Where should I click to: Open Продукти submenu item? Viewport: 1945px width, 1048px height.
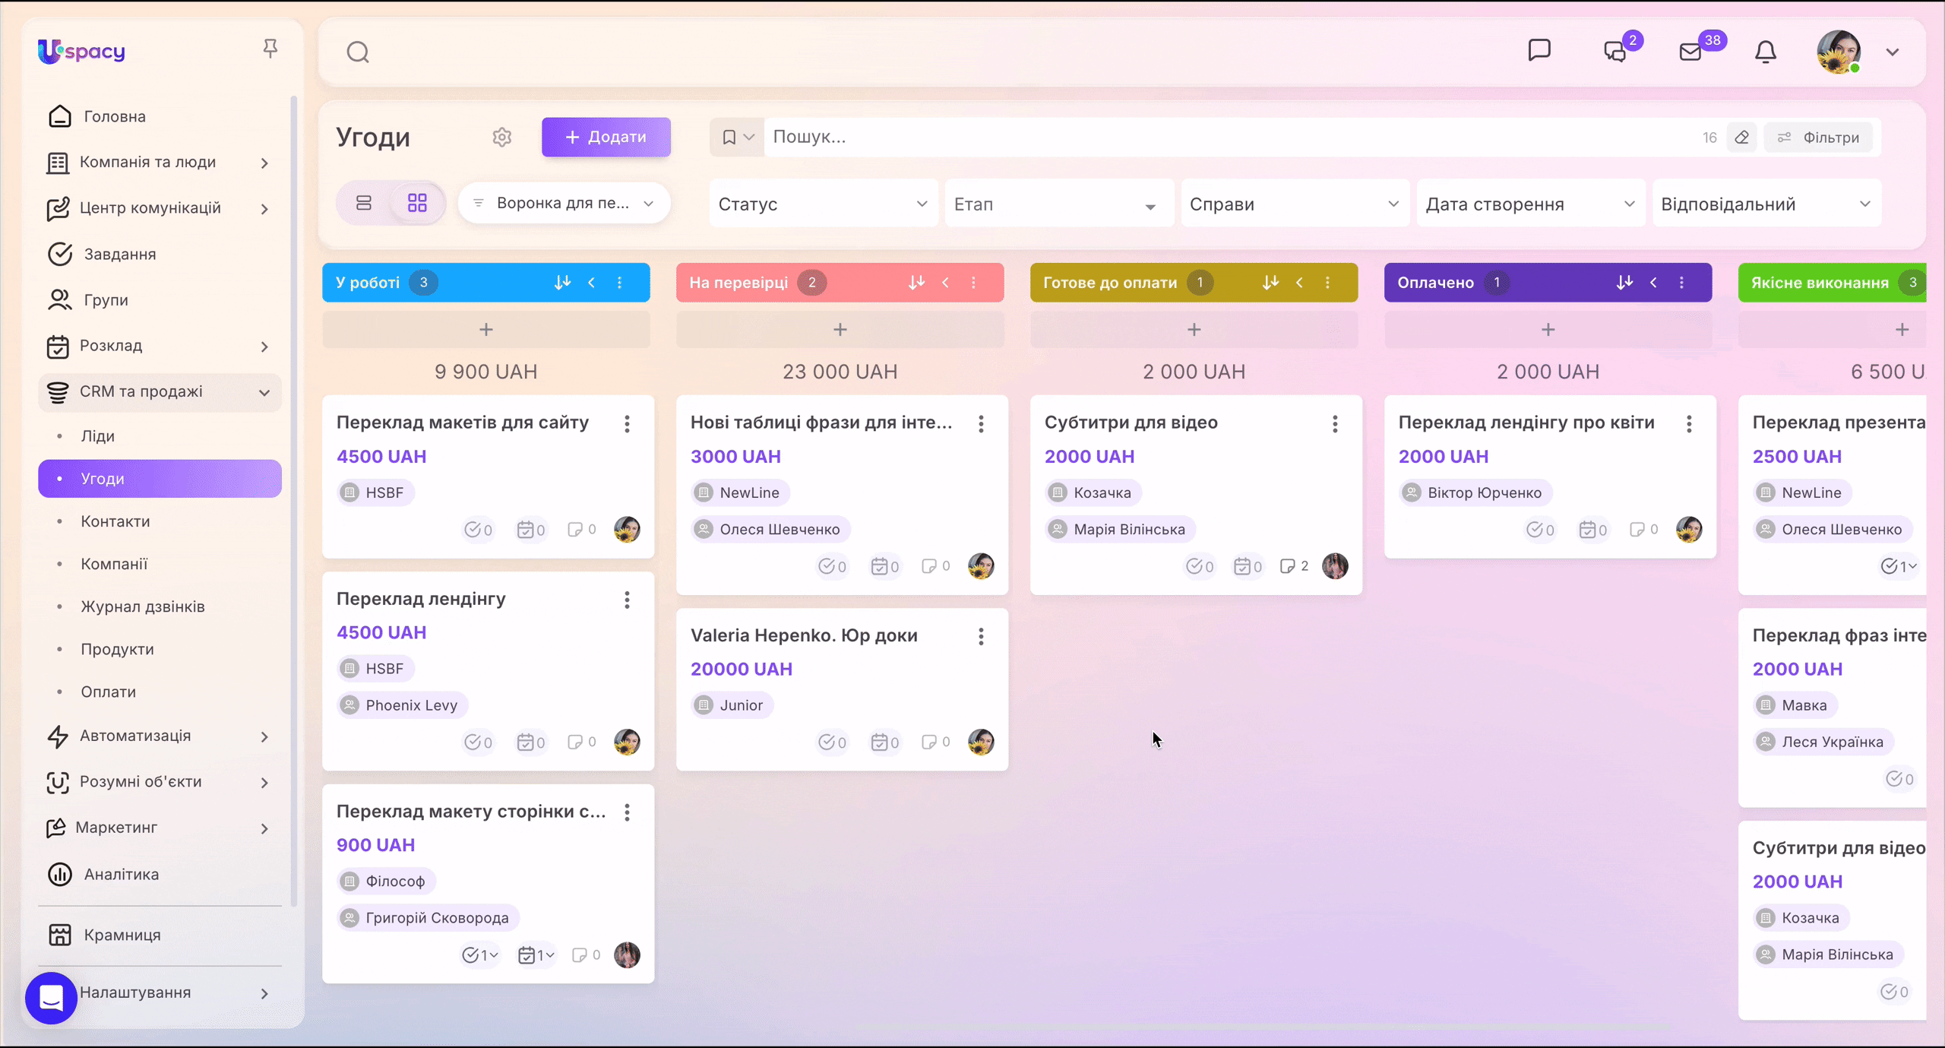[117, 649]
